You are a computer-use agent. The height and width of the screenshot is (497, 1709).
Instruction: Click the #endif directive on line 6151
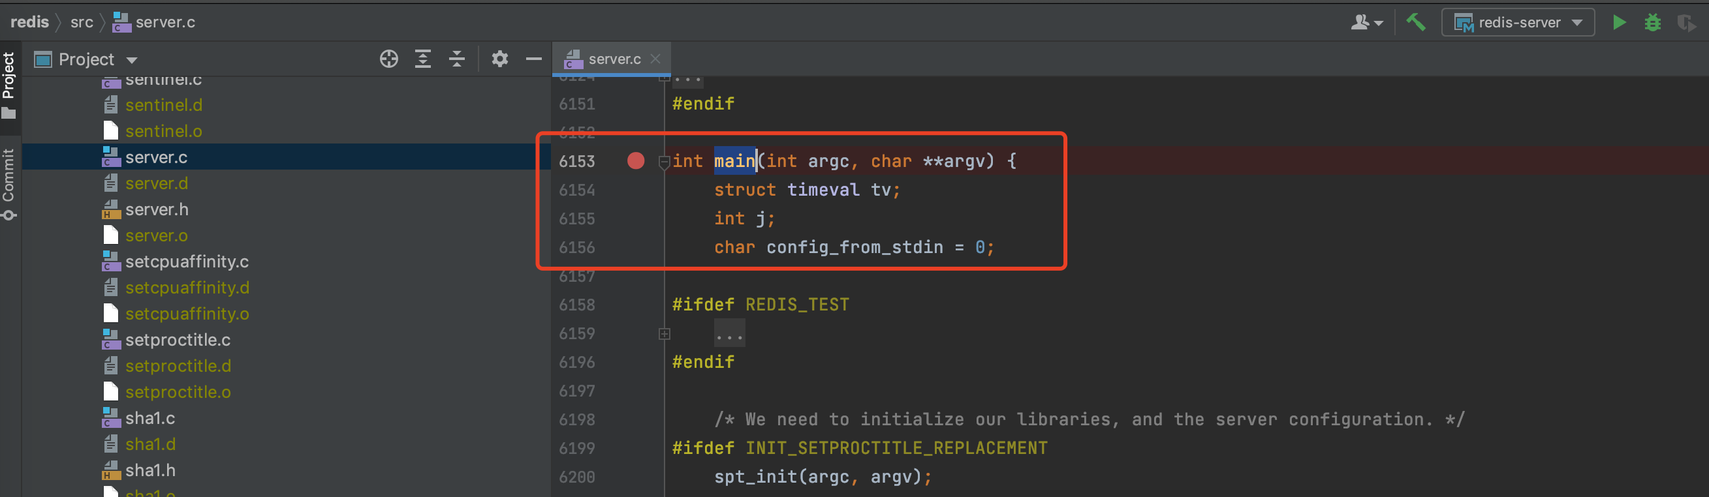[x=703, y=104]
